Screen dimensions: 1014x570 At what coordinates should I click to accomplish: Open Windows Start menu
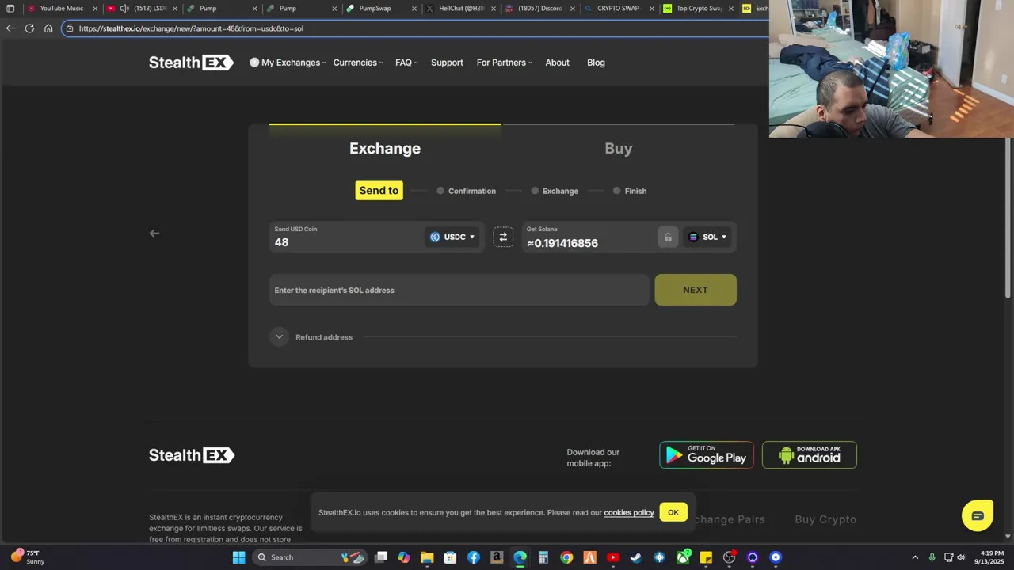coord(238,557)
